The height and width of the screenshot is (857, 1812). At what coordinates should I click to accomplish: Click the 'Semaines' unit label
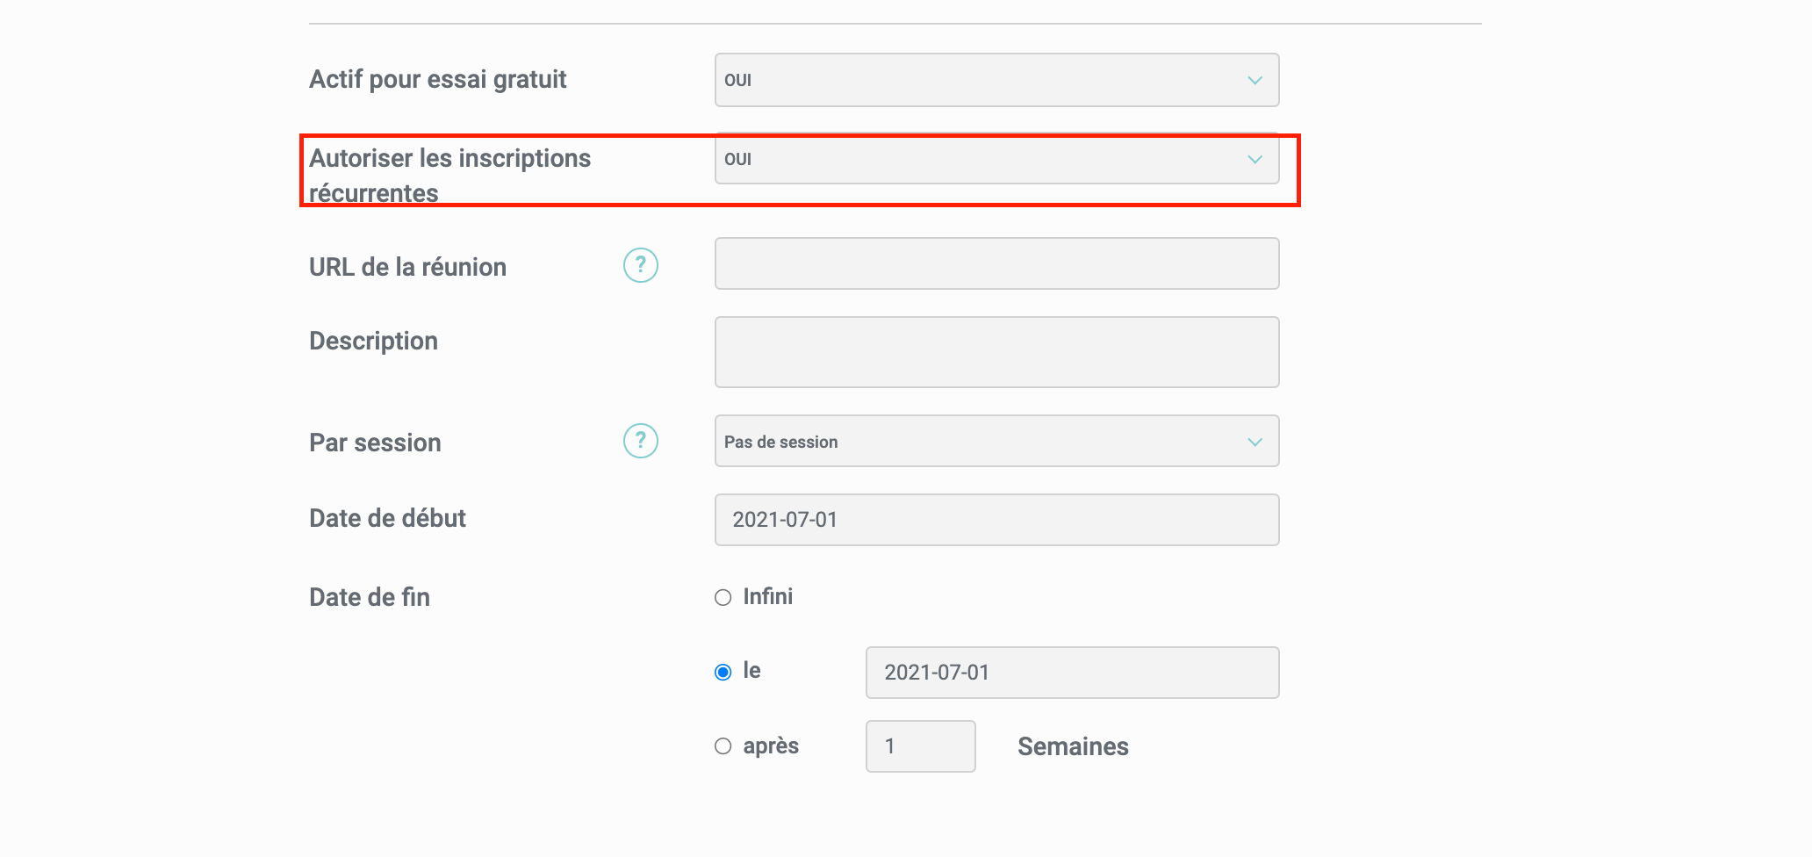tap(1073, 746)
